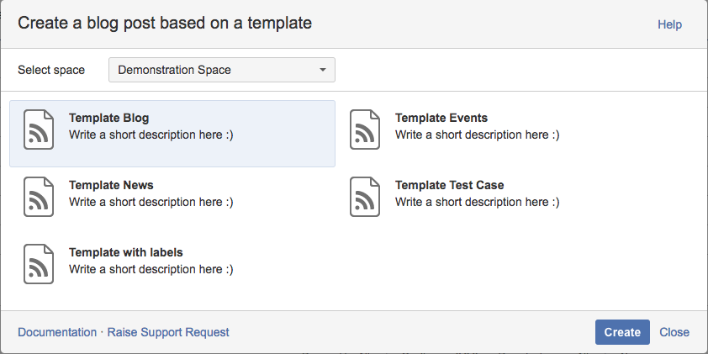Choose the Template with labels title

point(125,252)
